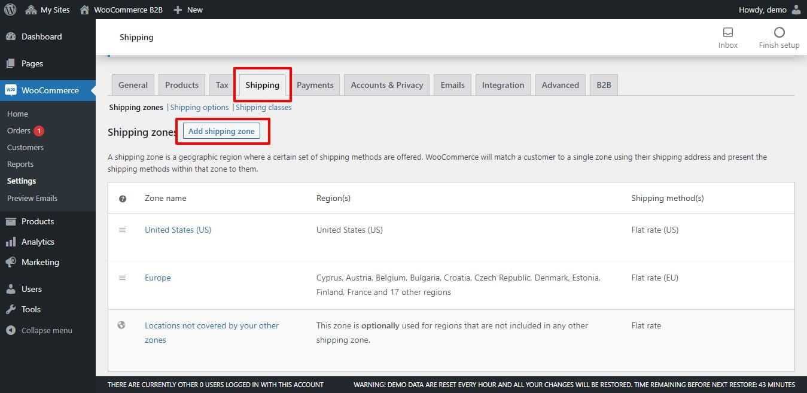The image size is (807, 393).
Task: Click Add shipping zone button
Action: click(221, 131)
